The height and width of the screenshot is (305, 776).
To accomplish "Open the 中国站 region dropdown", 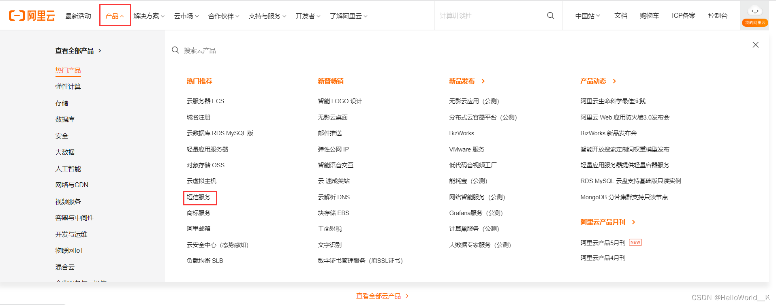I will [x=588, y=16].
